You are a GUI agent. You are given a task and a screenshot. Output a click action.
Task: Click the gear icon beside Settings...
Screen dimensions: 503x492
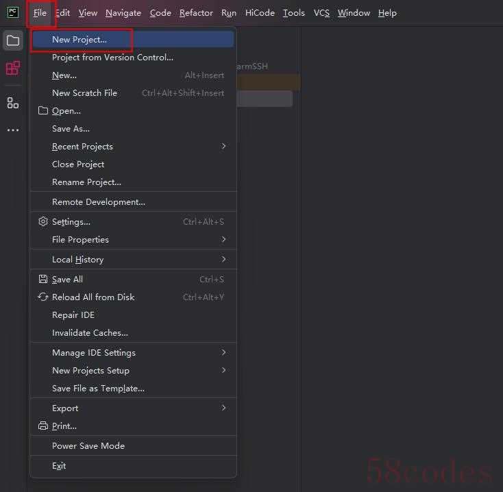click(43, 221)
